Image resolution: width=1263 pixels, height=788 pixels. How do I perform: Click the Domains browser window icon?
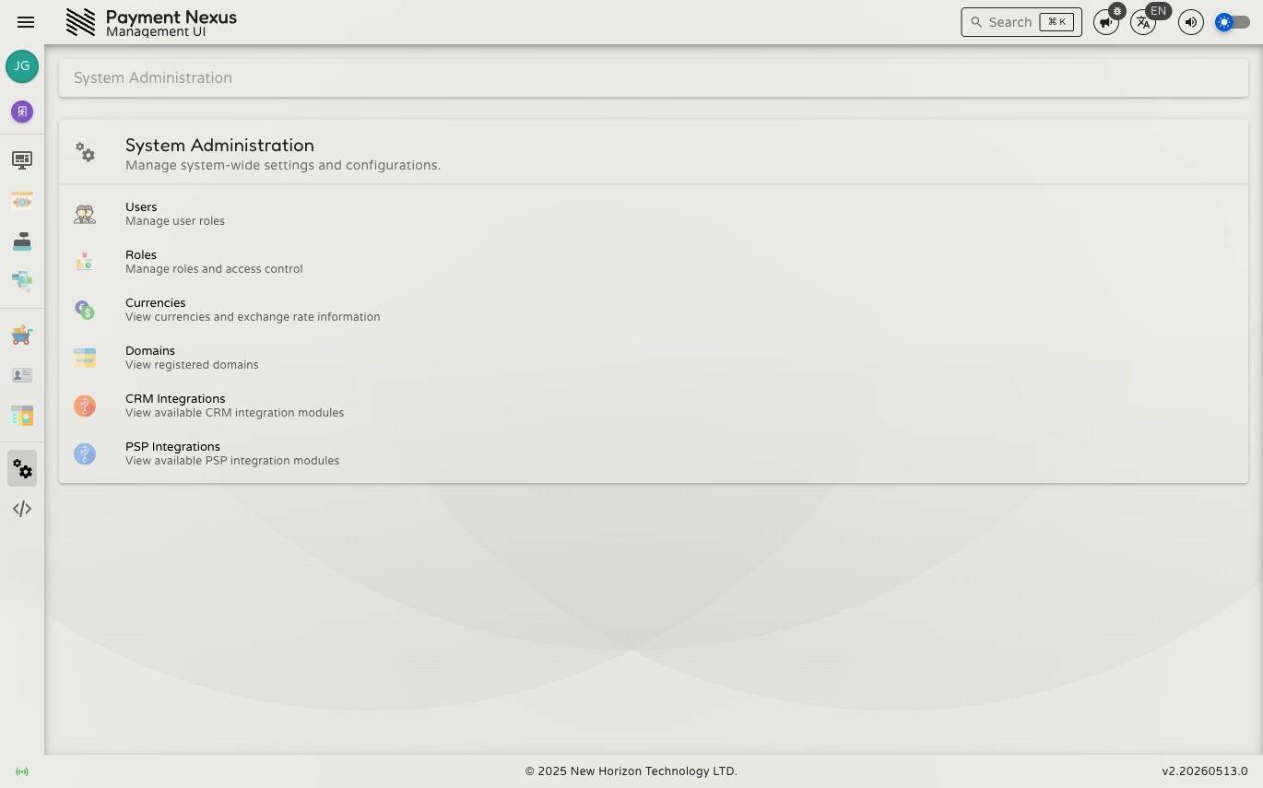85,358
